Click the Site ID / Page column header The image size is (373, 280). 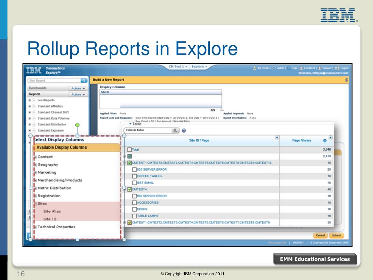pos(199,140)
